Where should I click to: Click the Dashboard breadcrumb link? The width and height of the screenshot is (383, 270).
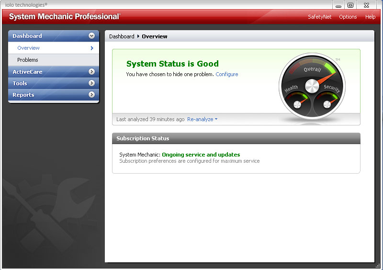(x=122, y=36)
